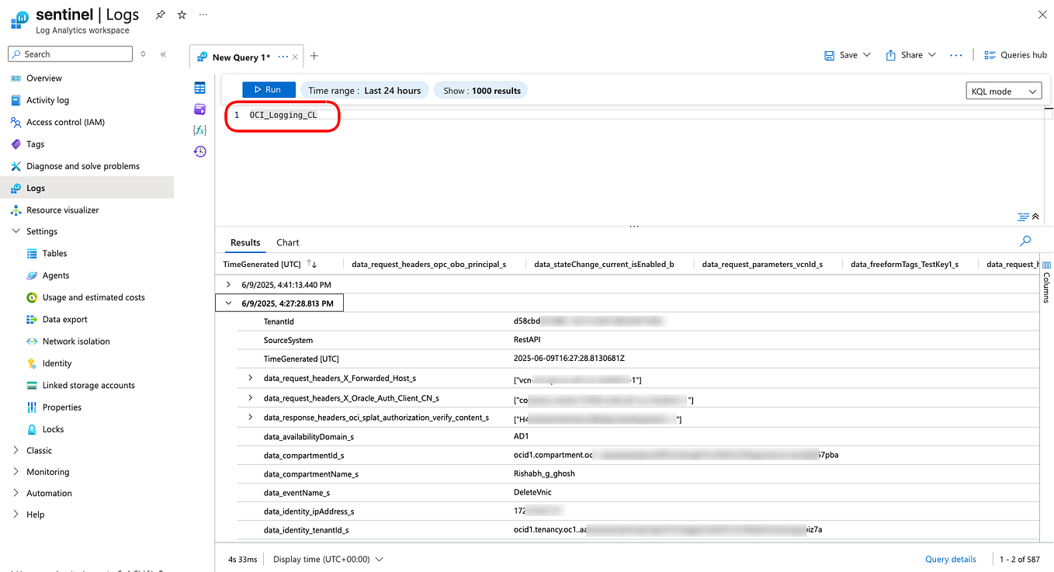Image resolution: width=1054 pixels, height=572 pixels.
Task: Mark Logs as a favorite with the star
Action: tap(181, 14)
